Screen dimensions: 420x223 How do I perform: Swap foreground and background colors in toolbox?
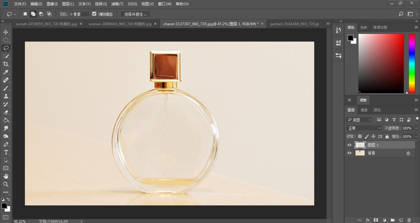click(x=8, y=199)
